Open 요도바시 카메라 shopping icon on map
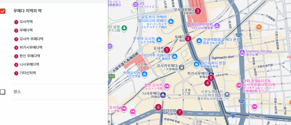 (x=171, y=21)
